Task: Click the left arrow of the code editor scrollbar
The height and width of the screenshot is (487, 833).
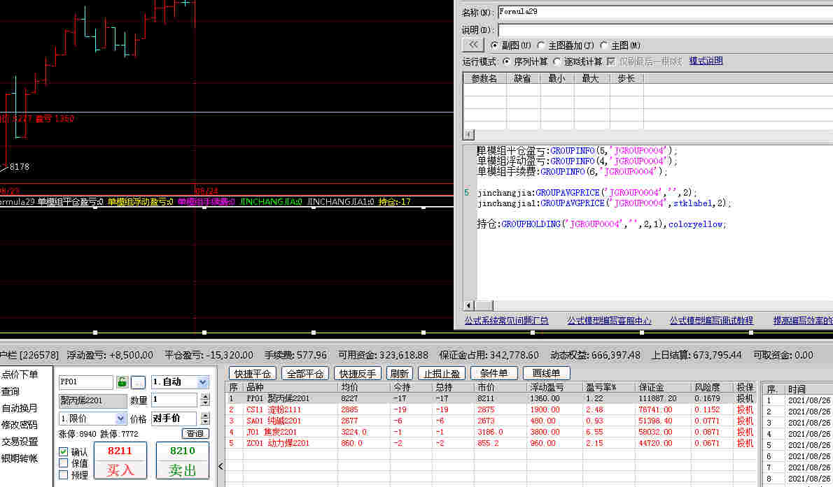Action: pyautogui.click(x=468, y=305)
